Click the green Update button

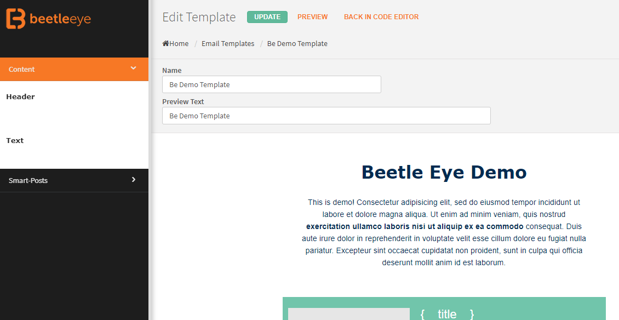(267, 17)
